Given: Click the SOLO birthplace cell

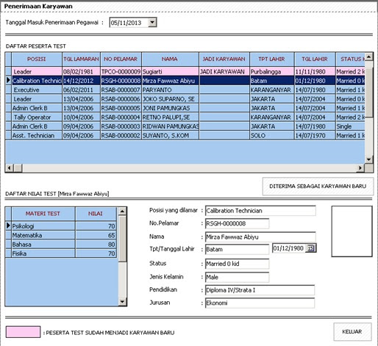Looking at the screenshot, I should (x=271, y=135).
